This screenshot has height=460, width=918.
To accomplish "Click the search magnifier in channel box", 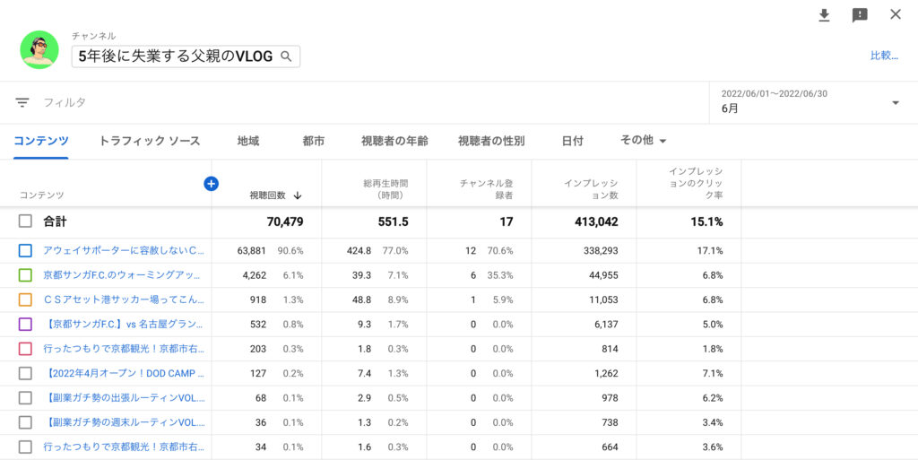I will 286,56.
